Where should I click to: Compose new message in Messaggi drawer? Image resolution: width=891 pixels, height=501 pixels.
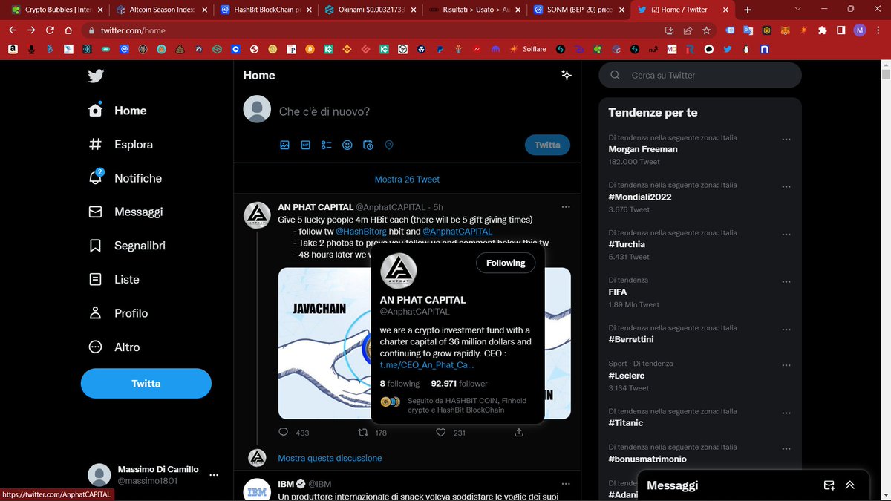point(829,485)
